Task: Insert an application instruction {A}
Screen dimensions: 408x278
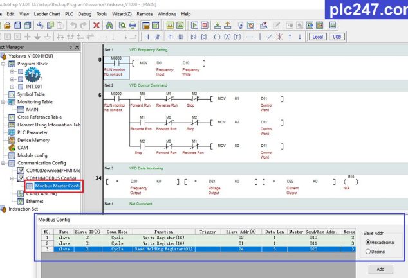Action: [227, 37]
